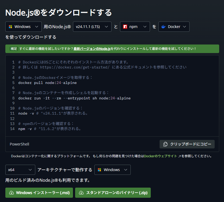Click クリップボードにコピー button

187,144
